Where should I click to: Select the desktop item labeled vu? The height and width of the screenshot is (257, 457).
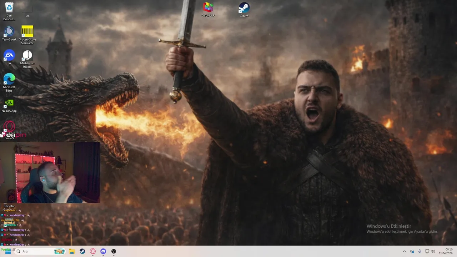pos(27,11)
